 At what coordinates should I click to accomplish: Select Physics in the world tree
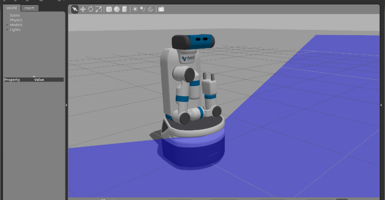pyautogui.click(x=16, y=20)
